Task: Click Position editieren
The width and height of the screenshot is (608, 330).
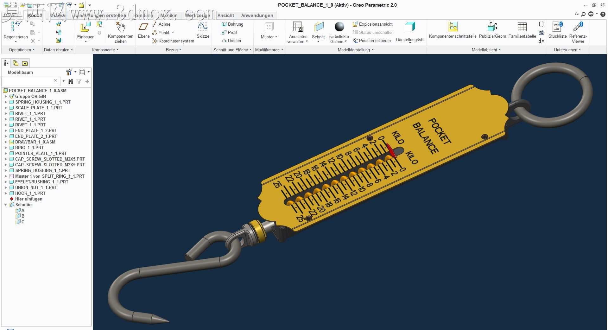Action: [x=372, y=41]
